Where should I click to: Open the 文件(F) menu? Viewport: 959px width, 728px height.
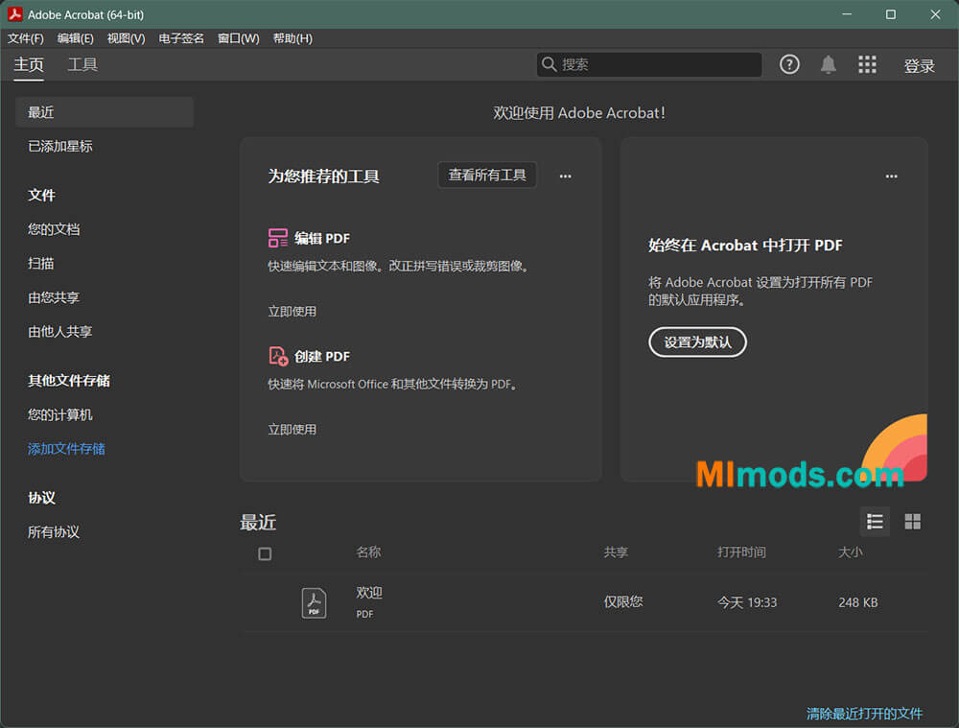(x=26, y=38)
